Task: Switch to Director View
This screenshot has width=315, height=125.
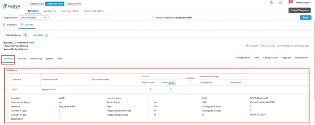Action: click(x=37, y=4)
